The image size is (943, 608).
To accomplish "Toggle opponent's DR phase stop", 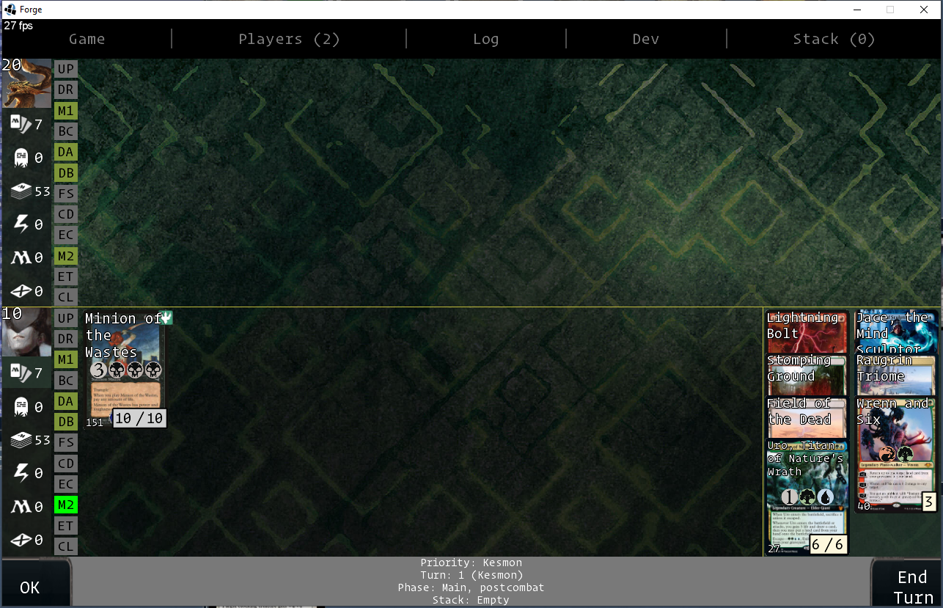I will point(66,89).
